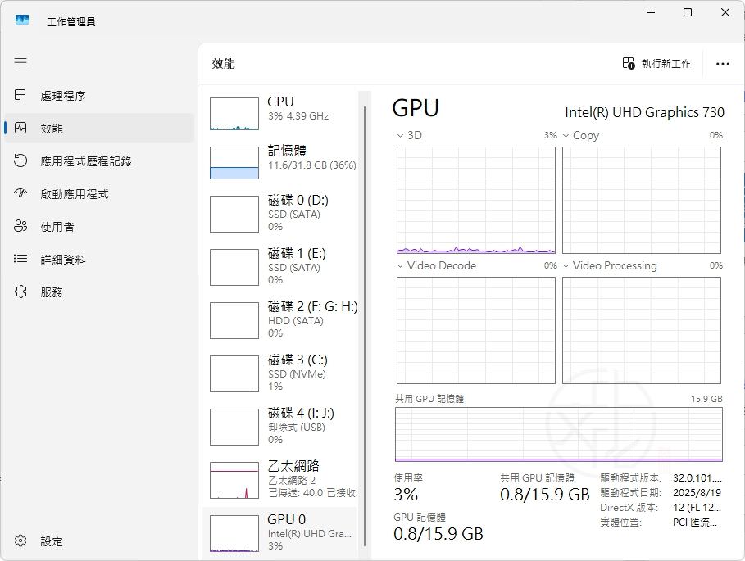
Task: Click the DirectX 版本 value
Action: (697, 508)
